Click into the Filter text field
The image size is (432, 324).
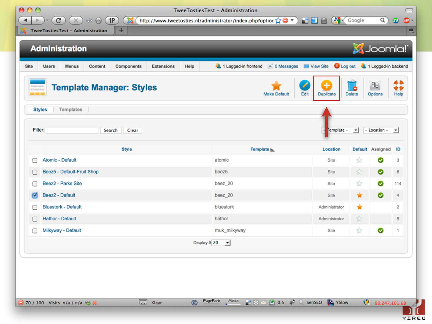[72, 130]
